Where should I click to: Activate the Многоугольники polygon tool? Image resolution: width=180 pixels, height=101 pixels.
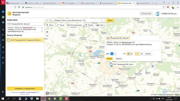75,25
